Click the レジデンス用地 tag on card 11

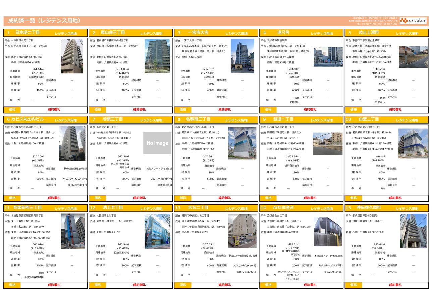click(66, 209)
